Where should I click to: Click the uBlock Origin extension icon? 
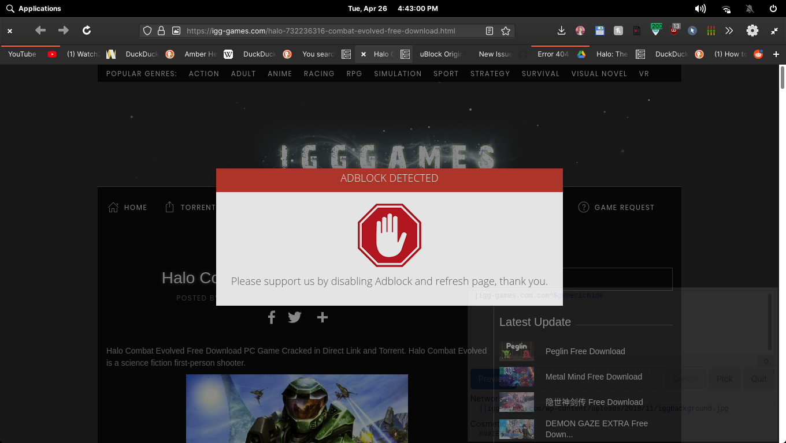point(674,31)
